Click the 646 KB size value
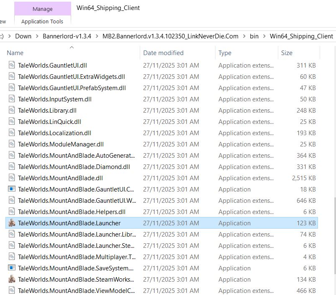The width and height of the screenshot is (336, 295). point(306,201)
